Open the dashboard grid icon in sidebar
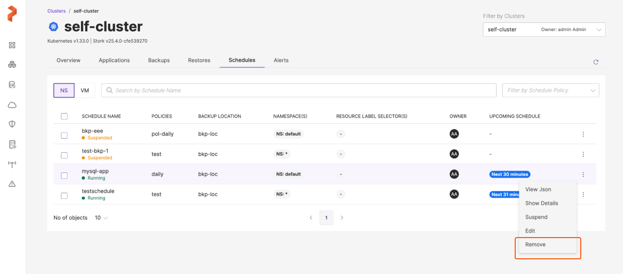This screenshot has width=623, height=274. coord(12,45)
